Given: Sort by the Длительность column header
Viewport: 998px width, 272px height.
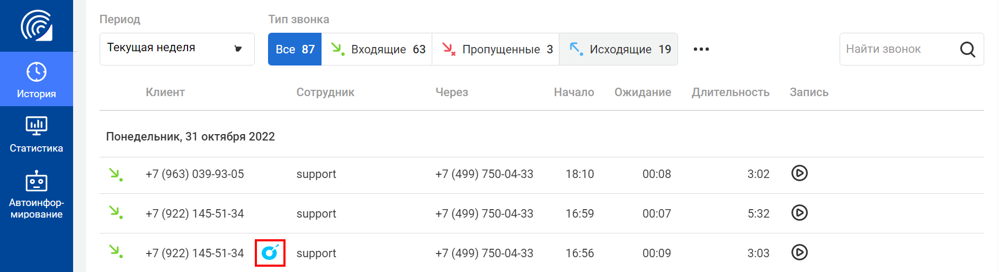Looking at the screenshot, I should [x=730, y=92].
